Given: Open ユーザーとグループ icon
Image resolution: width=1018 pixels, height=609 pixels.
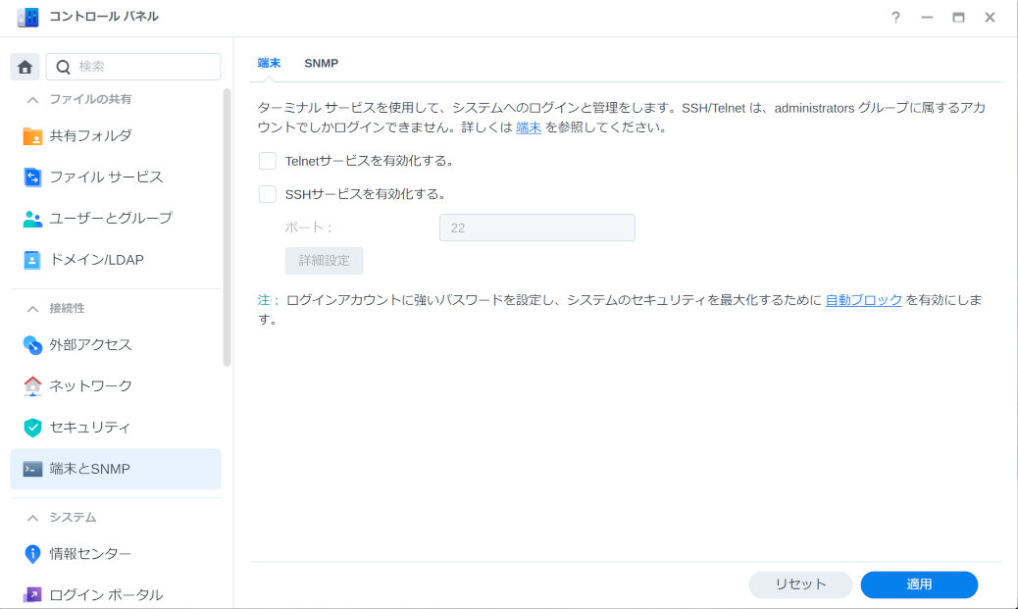Looking at the screenshot, I should tap(32, 218).
